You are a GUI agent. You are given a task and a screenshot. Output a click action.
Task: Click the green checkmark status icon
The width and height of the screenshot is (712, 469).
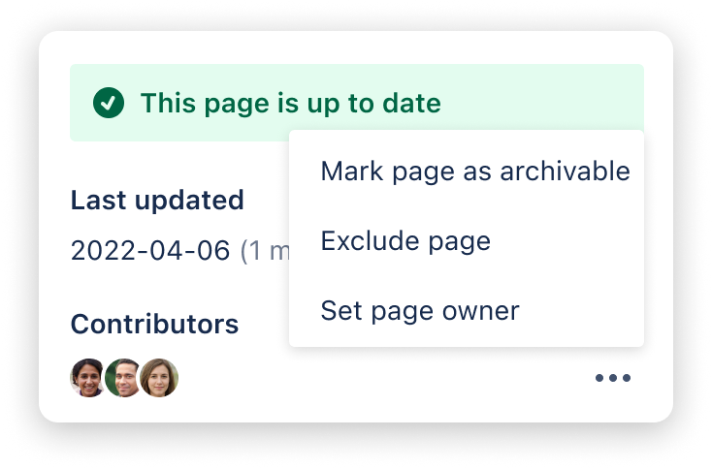point(108,102)
